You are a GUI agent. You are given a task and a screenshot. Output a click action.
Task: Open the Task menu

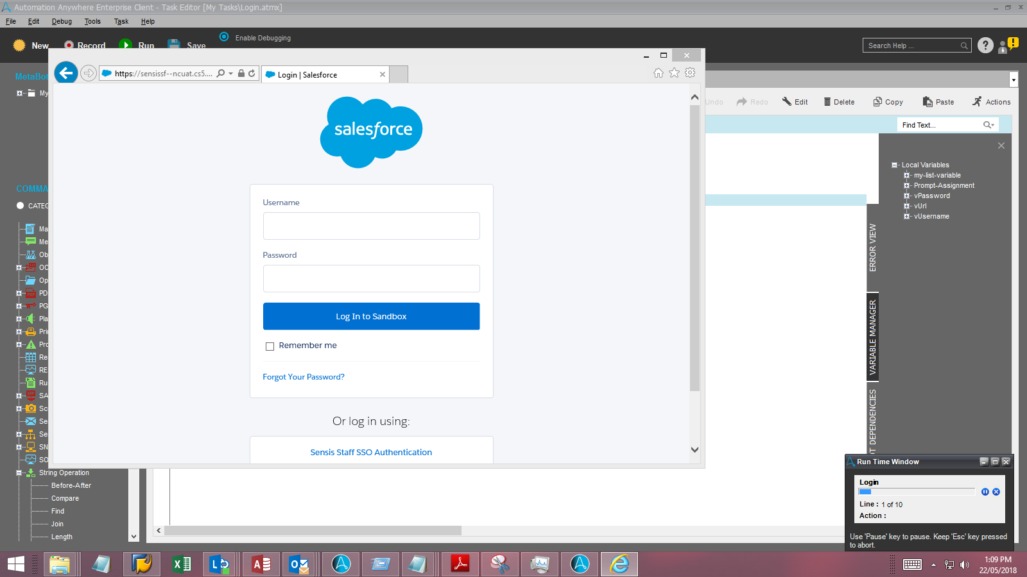[121, 21]
